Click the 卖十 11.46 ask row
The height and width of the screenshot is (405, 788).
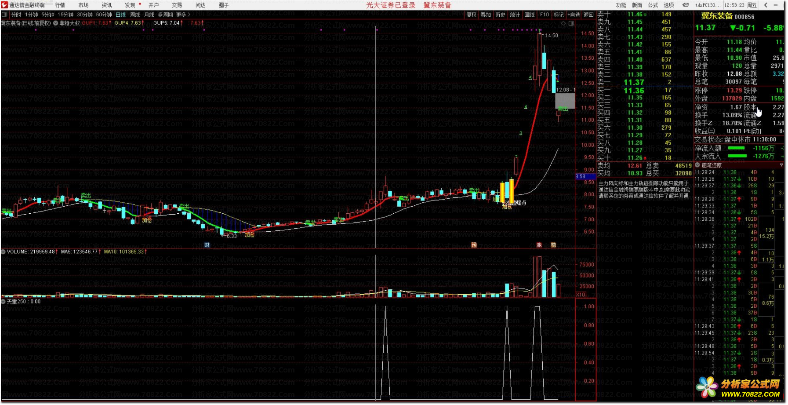[x=645, y=15]
